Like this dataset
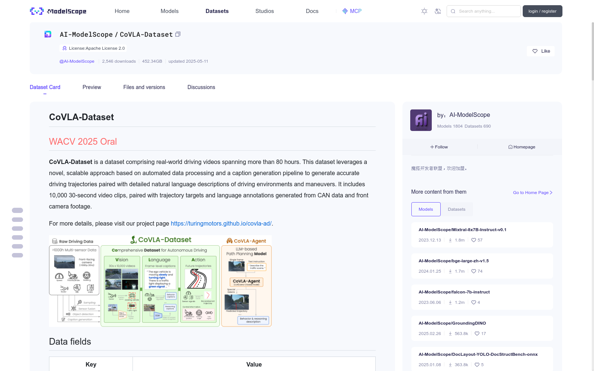 pos(541,51)
